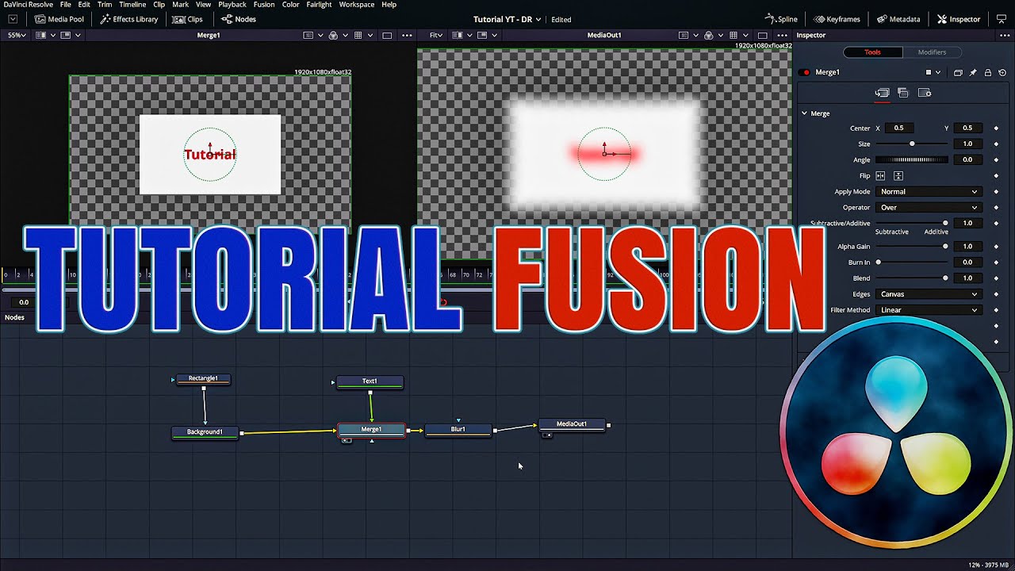Open the Playback menu

click(232, 5)
